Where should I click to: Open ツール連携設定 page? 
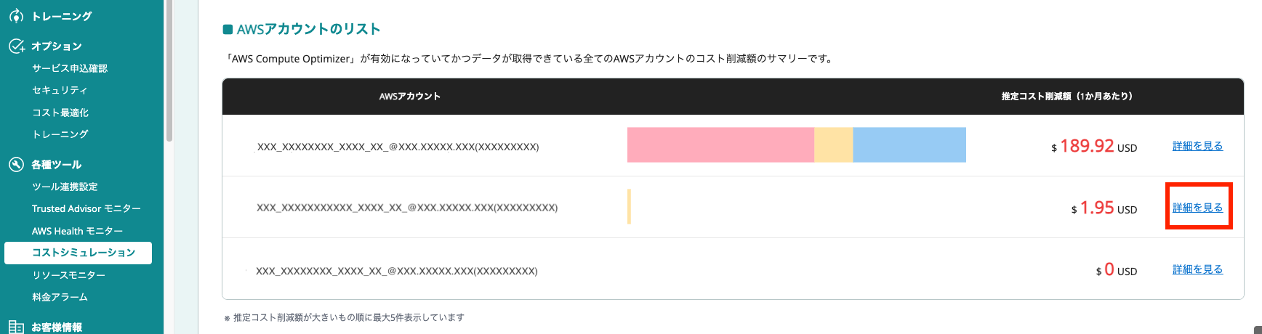tap(65, 187)
